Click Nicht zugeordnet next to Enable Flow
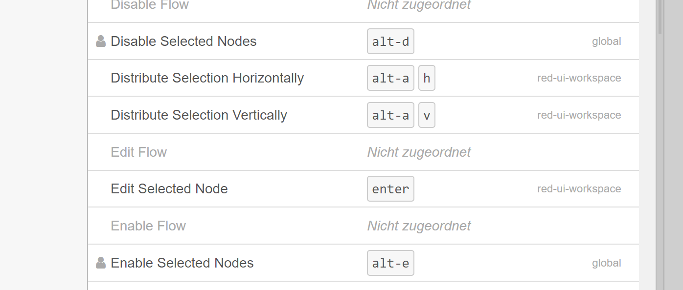The image size is (683, 290). 419,226
